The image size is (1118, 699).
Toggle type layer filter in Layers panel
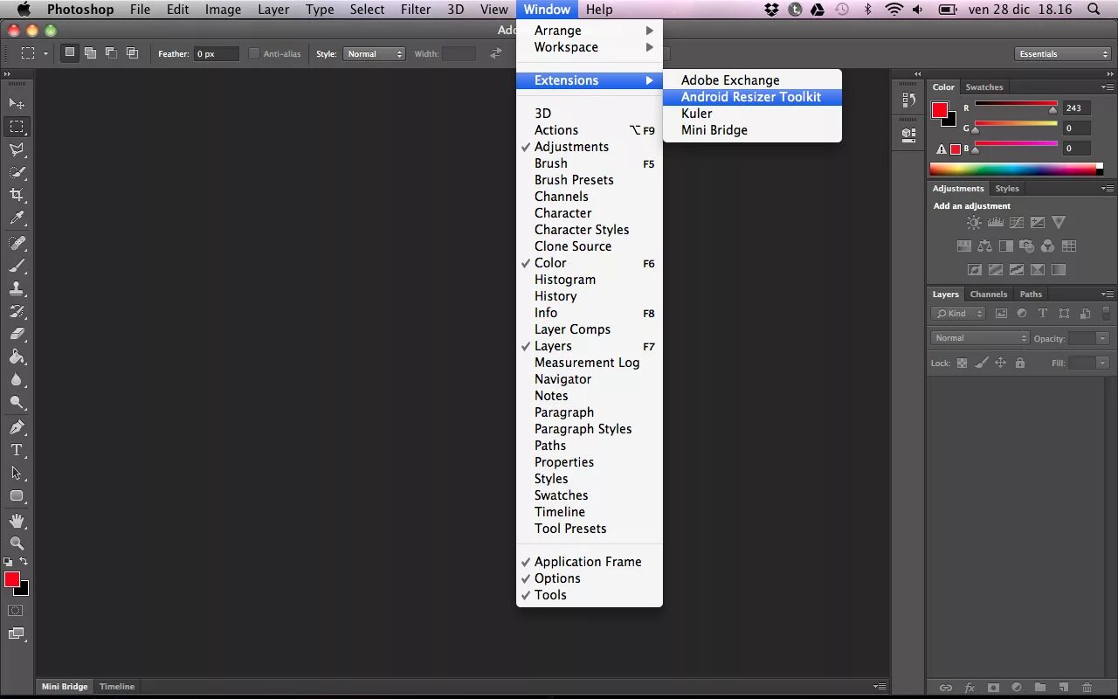[1043, 313]
